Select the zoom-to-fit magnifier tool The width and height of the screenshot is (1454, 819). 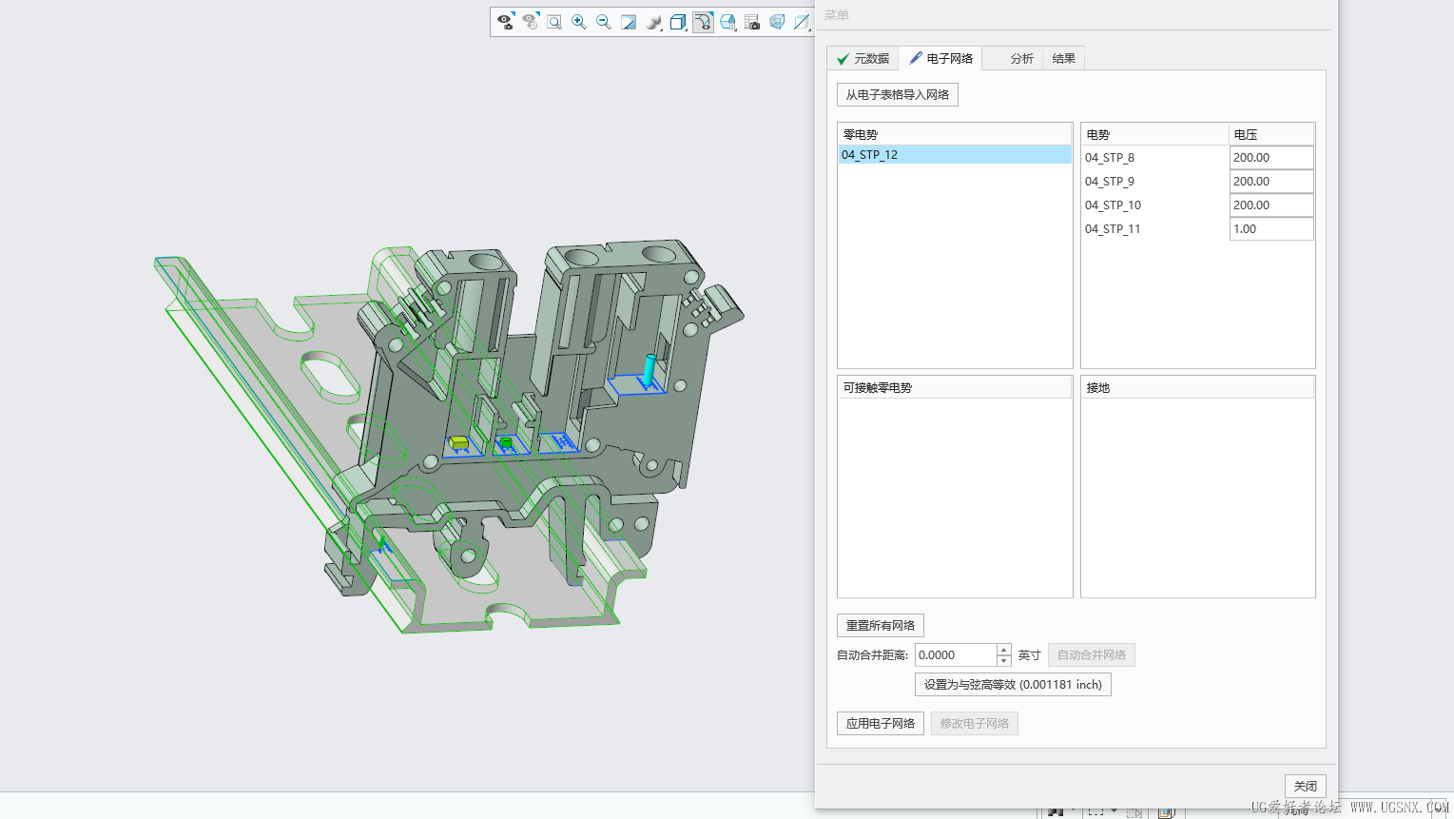click(554, 22)
